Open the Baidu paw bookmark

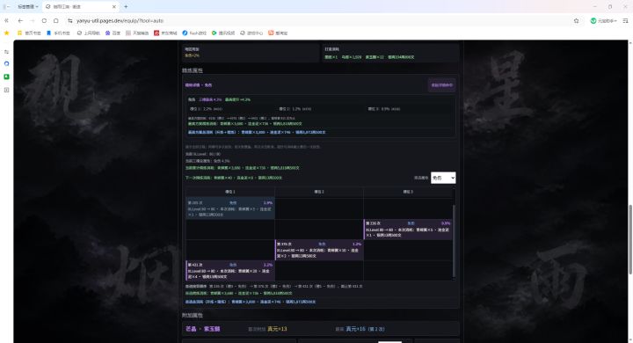[113, 33]
